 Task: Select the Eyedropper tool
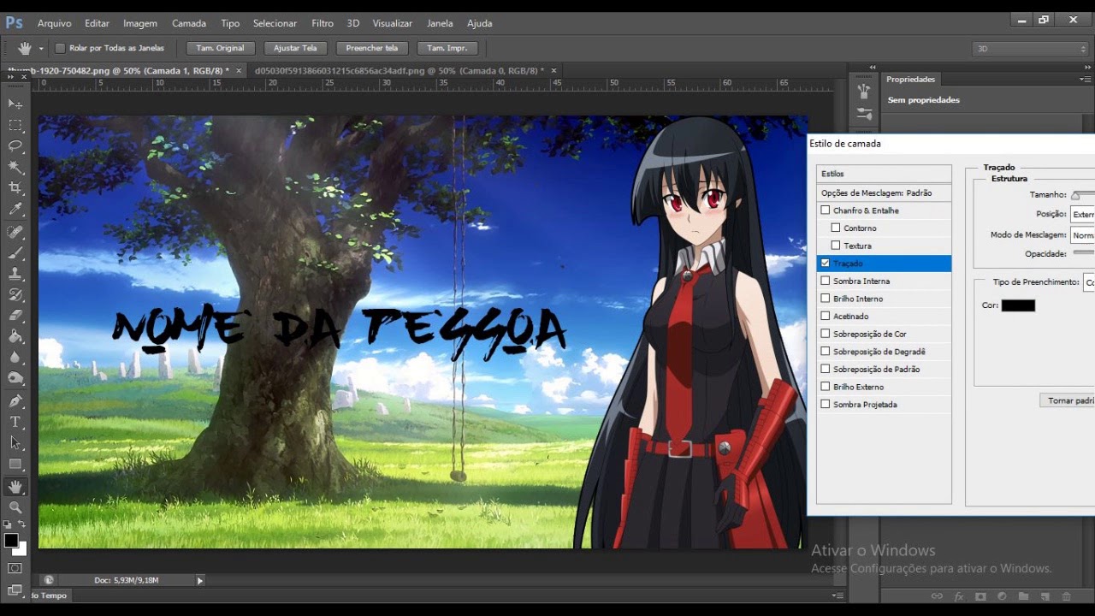15,210
